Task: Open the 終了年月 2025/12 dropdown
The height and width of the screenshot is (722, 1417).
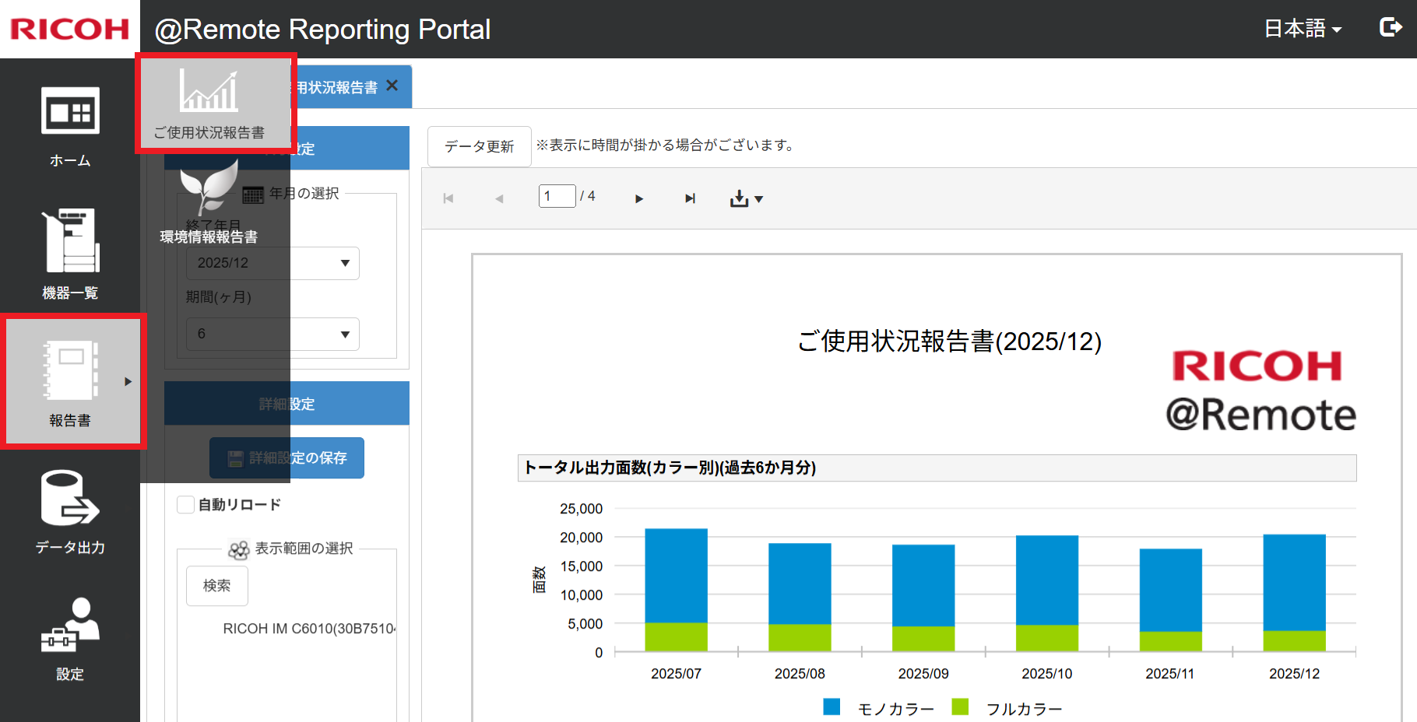Action: pos(272,263)
